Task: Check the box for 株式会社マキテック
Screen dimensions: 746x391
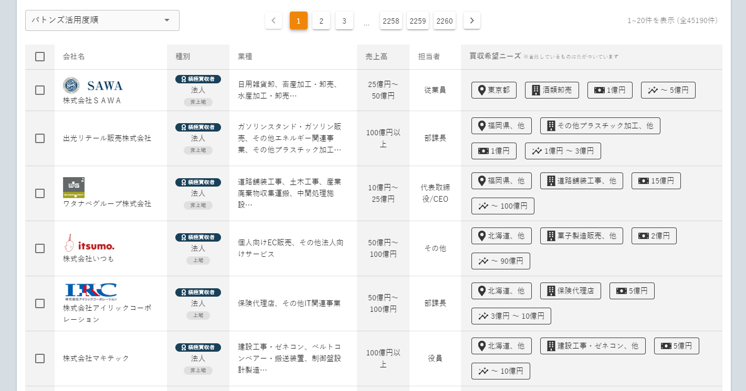Action: point(40,359)
